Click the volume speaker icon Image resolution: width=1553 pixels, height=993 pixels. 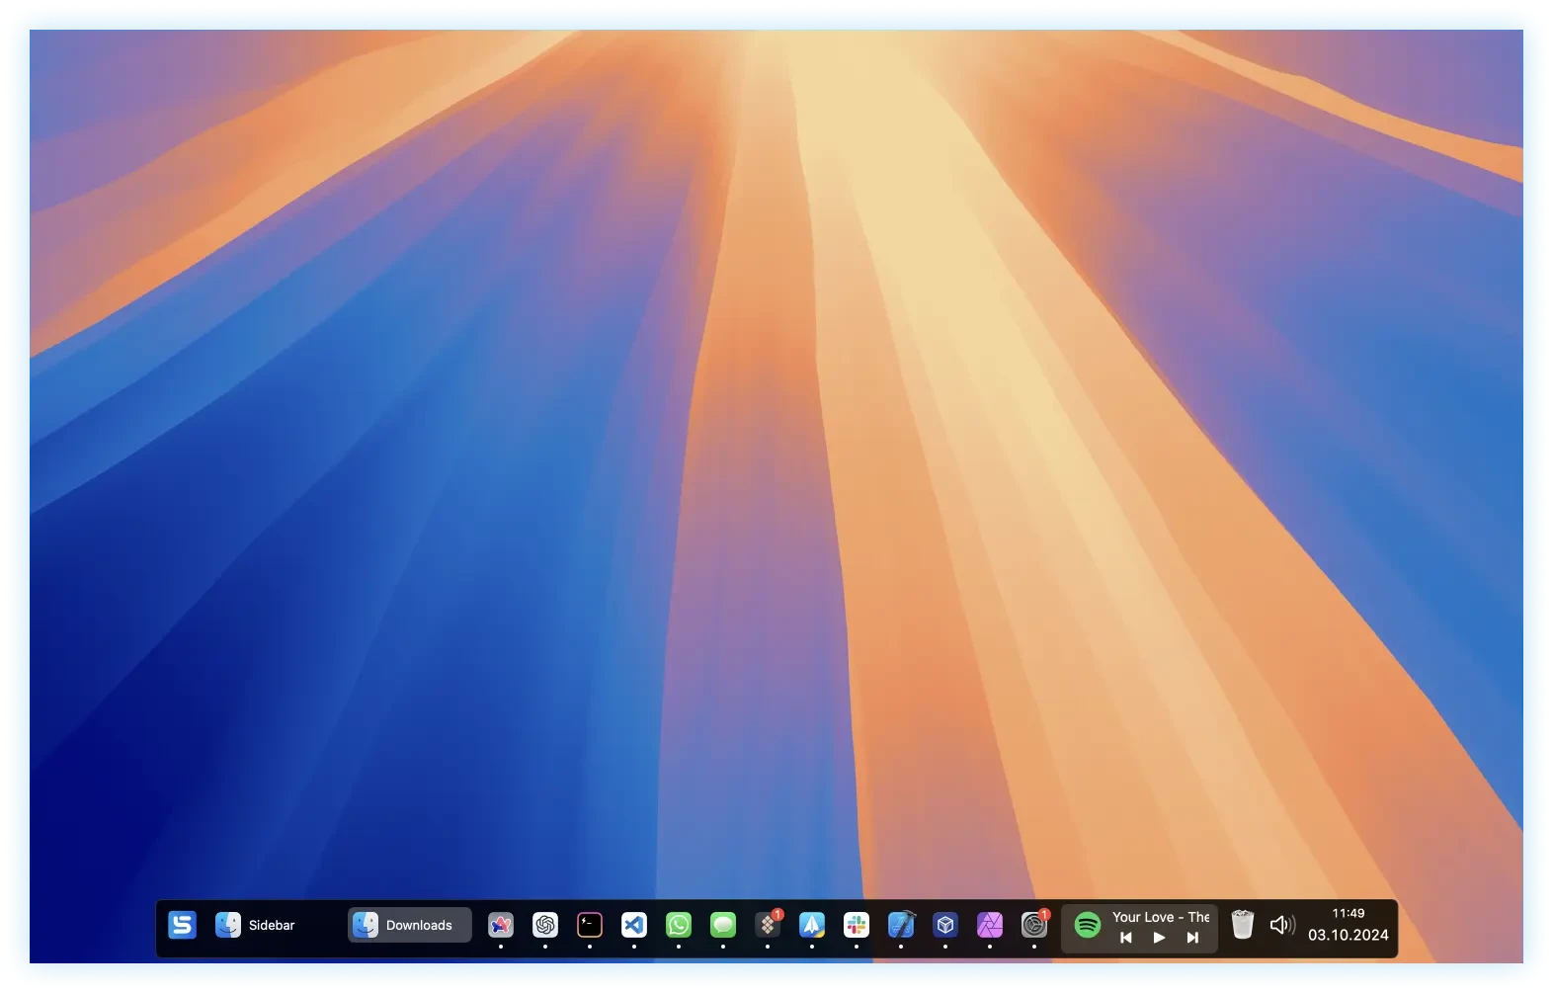1281,925
